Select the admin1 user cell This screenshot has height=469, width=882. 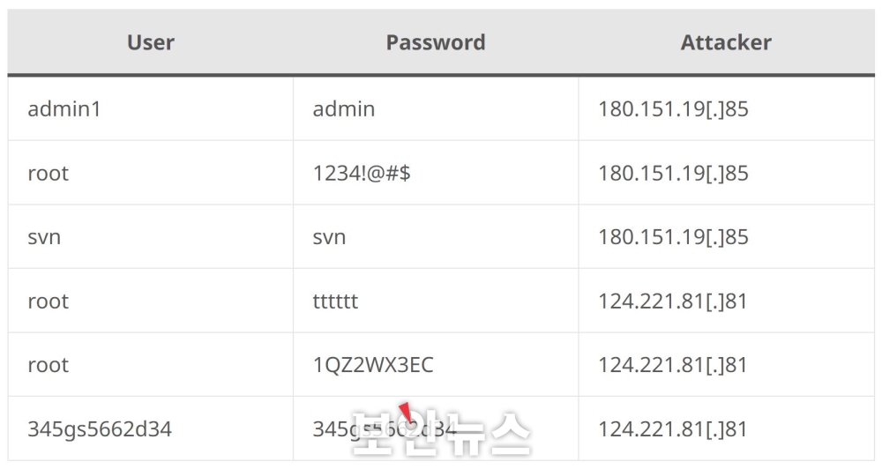tap(150, 108)
